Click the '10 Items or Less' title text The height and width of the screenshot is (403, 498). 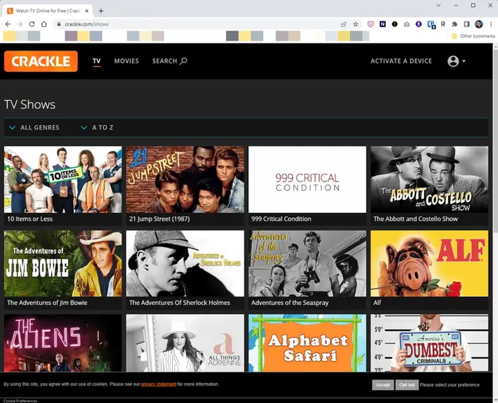(30, 219)
